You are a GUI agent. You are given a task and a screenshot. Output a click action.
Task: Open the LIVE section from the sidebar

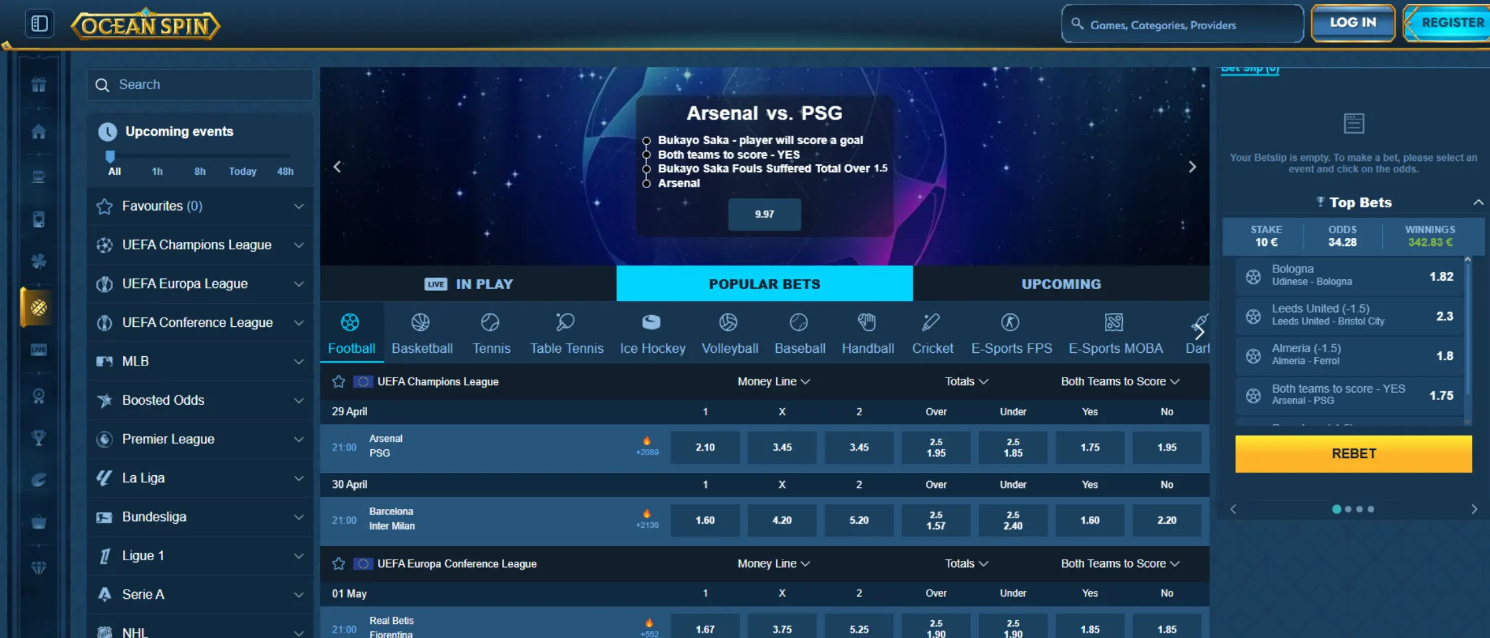pyautogui.click(x=38, y=350)
